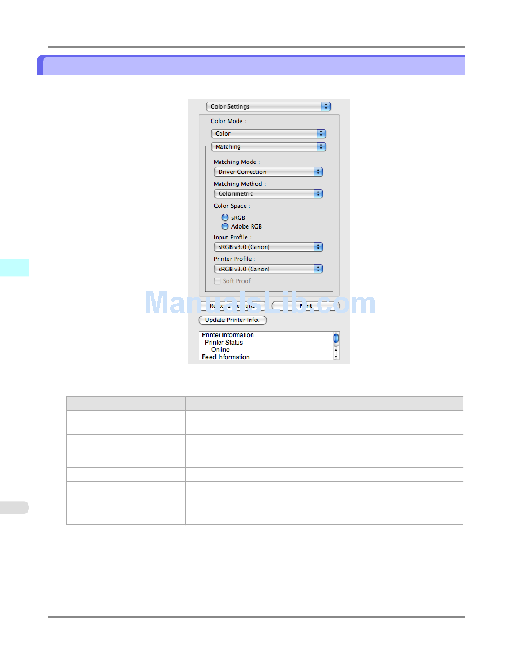Choose the Adobe RGB color space option
513x664 pixels.
[225, 226]
